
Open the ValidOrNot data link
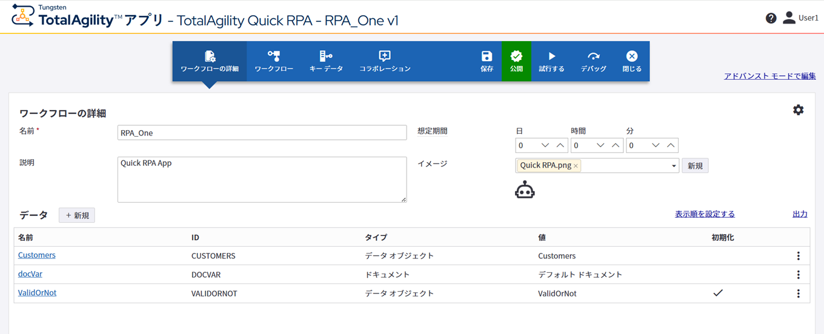[x=38, y=293]
